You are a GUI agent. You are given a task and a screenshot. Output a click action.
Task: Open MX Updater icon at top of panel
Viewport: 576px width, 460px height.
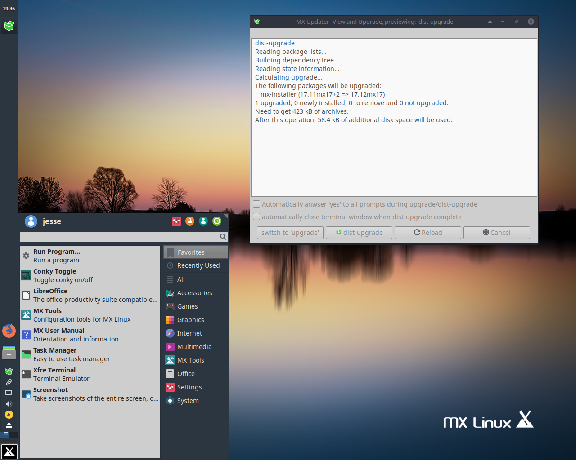coord(9,26)
